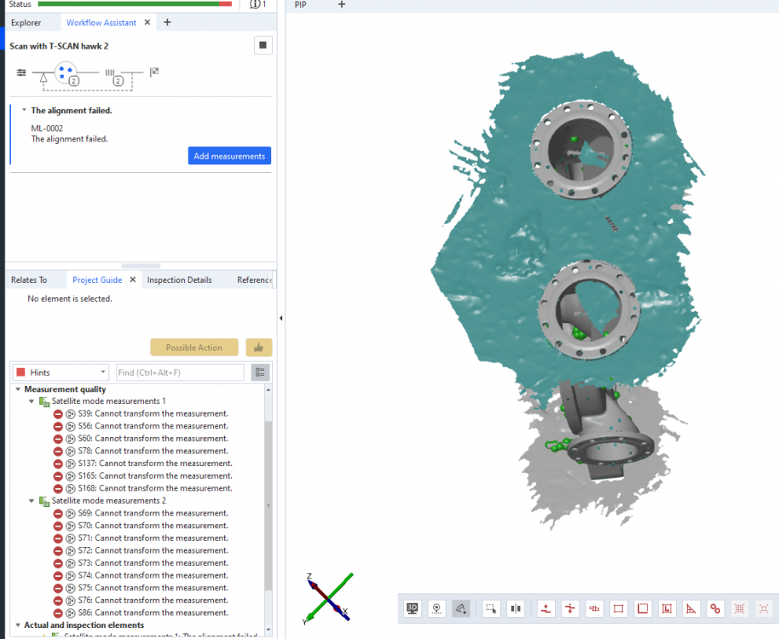Viewport: 779px width, 639px height.
Task: Toggle the mirror split view icon
Action: click(516, 608)
